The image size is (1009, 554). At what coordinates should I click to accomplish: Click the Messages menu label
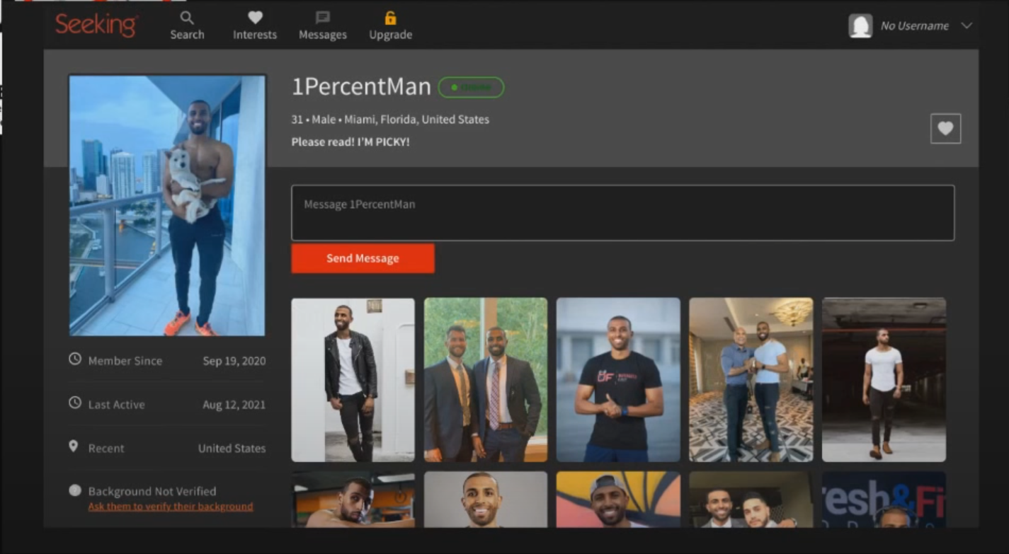point(323,35)
